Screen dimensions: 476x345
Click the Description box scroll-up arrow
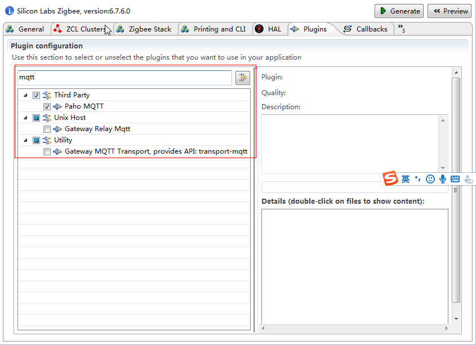pyautogui.click(x=443, y=120)
